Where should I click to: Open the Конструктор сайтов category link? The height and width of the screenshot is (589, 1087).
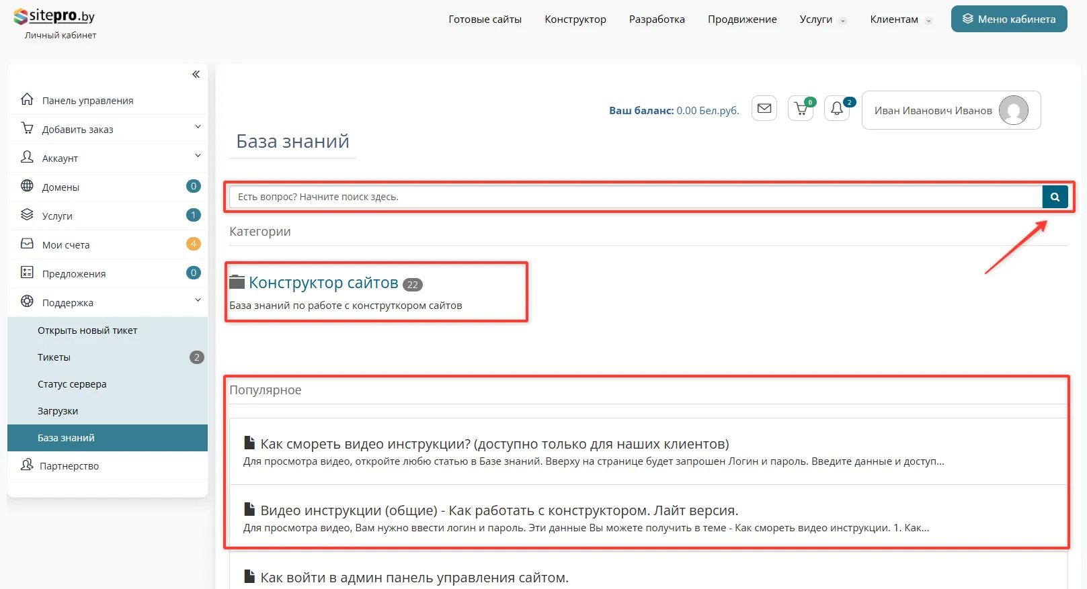(323, 283)
